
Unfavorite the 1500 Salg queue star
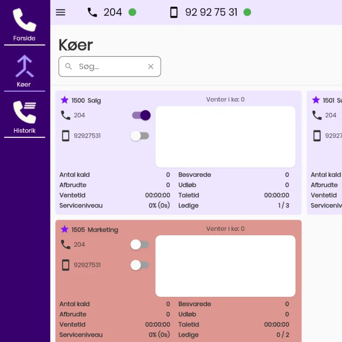click(x=64, y=100)
